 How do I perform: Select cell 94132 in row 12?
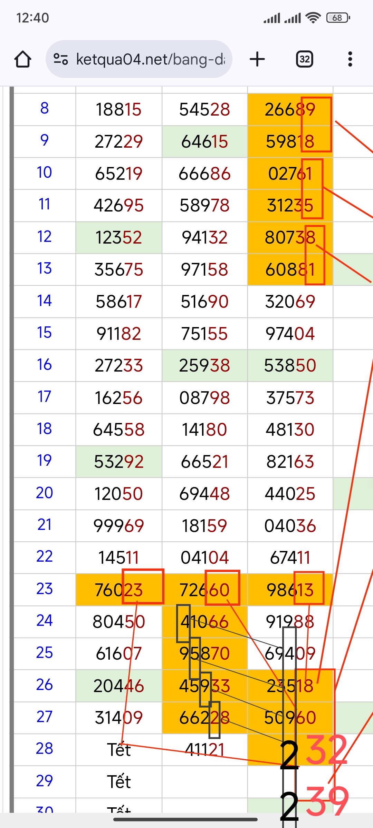[204, 238]
